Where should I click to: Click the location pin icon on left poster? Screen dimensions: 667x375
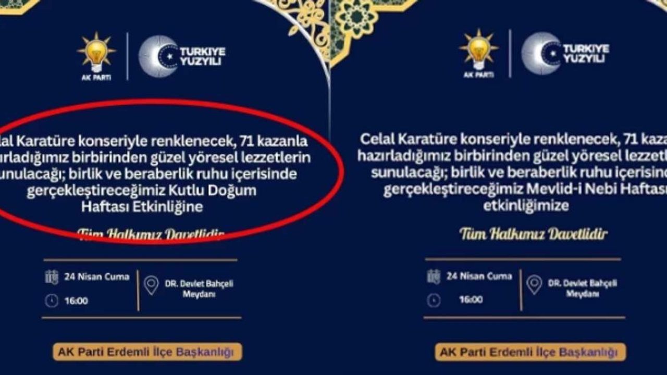click(152, 285)
